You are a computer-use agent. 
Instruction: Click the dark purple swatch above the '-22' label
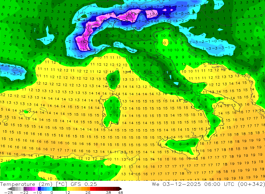coord(25,189)
